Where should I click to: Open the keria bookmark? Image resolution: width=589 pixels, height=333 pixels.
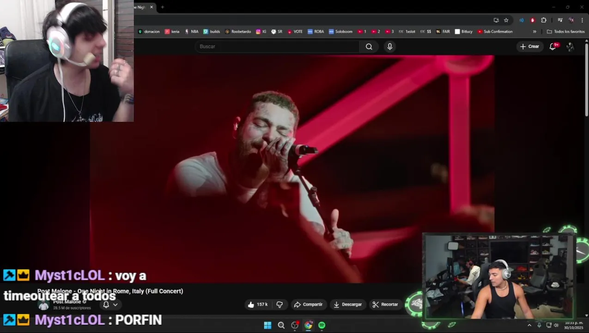(172, 31)
